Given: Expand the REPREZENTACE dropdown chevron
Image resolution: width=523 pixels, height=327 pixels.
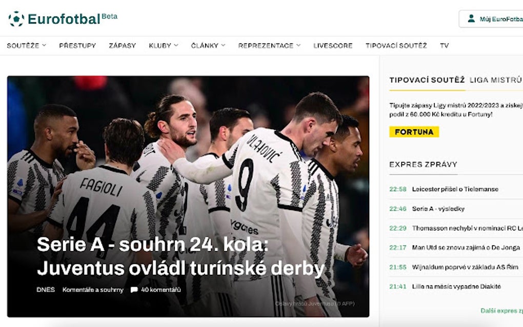Looking at the screenshot, I should pos(298,45).
